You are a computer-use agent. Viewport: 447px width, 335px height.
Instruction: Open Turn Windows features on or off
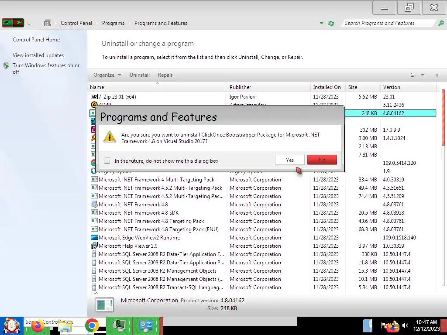pyautogui.click(x=46, y=68)
